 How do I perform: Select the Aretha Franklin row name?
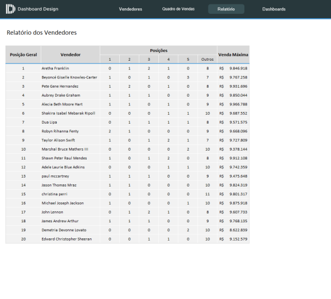tap(55, 68)
